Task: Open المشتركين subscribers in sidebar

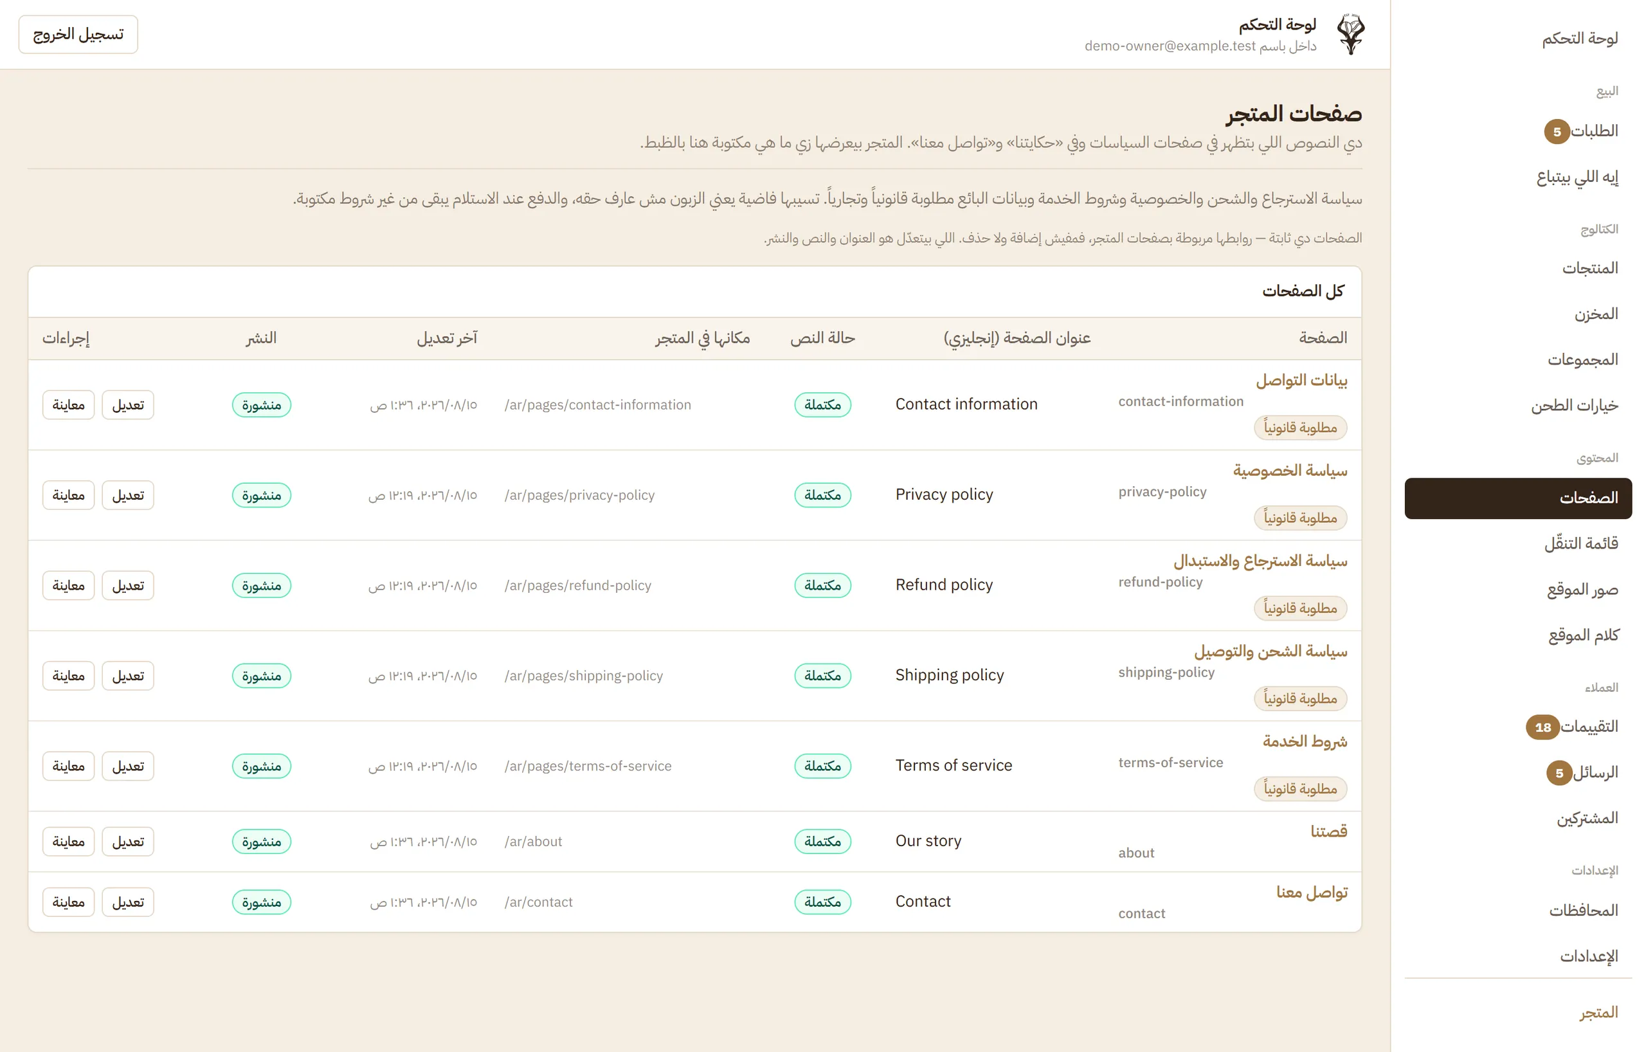Action: pyautogui.click(x=1587, y=818)
